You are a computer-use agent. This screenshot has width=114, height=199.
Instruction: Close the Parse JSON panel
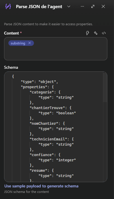coord(103,6)
